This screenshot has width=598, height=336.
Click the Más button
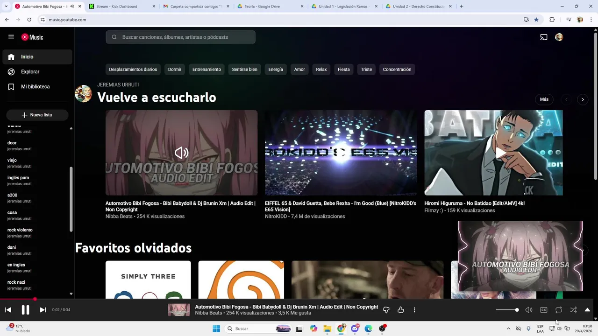544,99
